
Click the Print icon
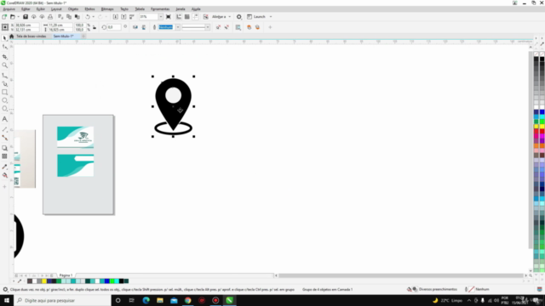pos(50,17)
